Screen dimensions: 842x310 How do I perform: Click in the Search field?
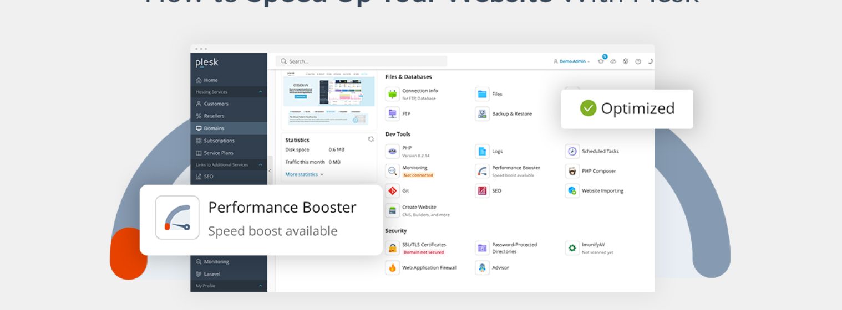tap(361, 61)
